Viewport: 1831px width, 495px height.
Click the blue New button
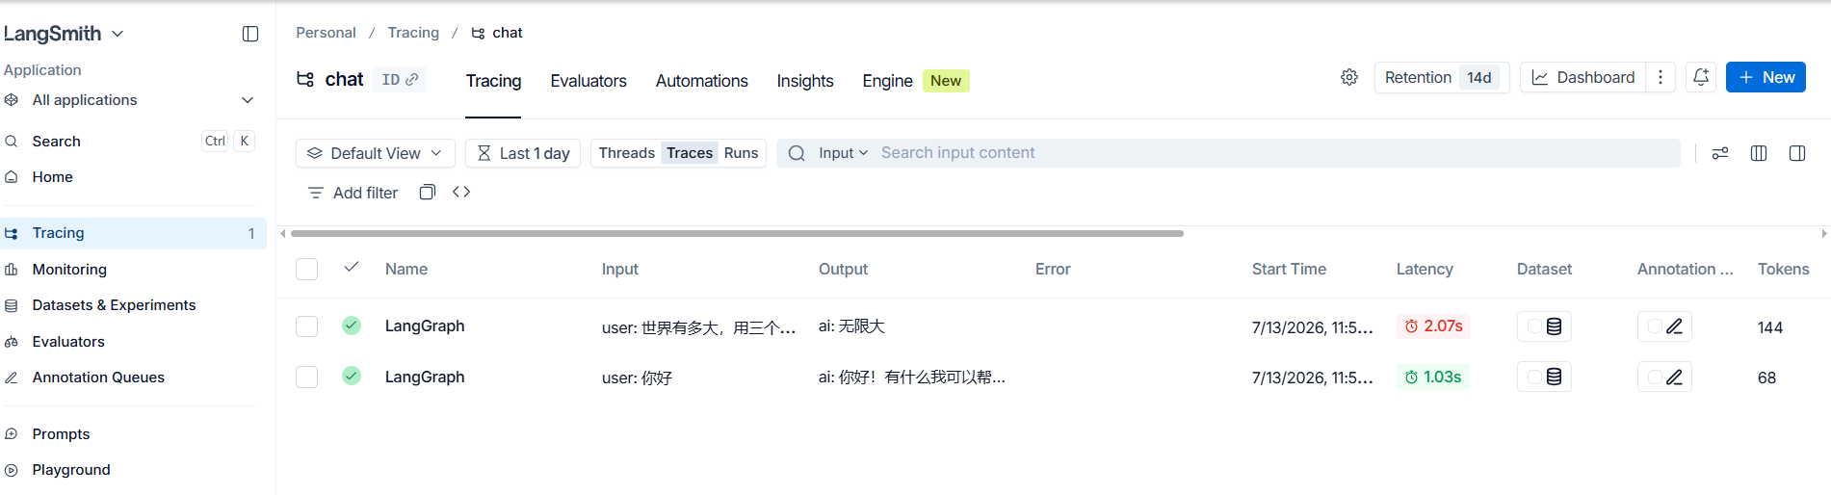click(x=1766, y=77)
